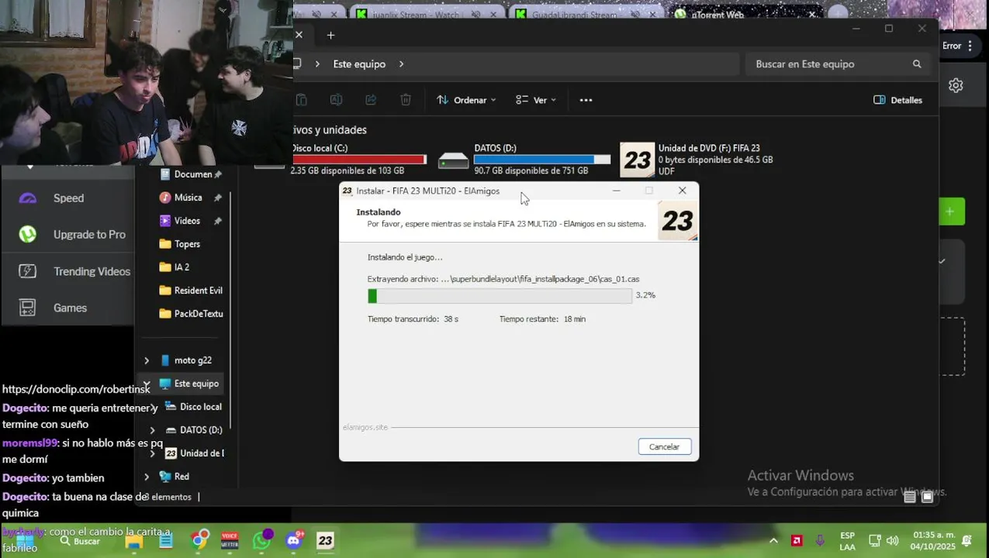989x558 pixels.
Task: Select DATOS (D:) in the navigation tree
Action: click(200, 430)
